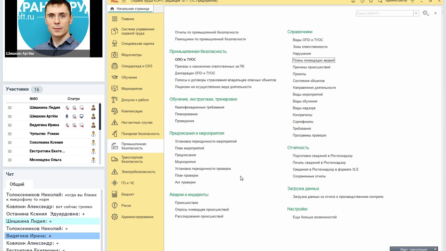Screen dimensions: 446x251
Task: Toggle webcam of Шишкин Артём
Action: [x=74, y=116]
